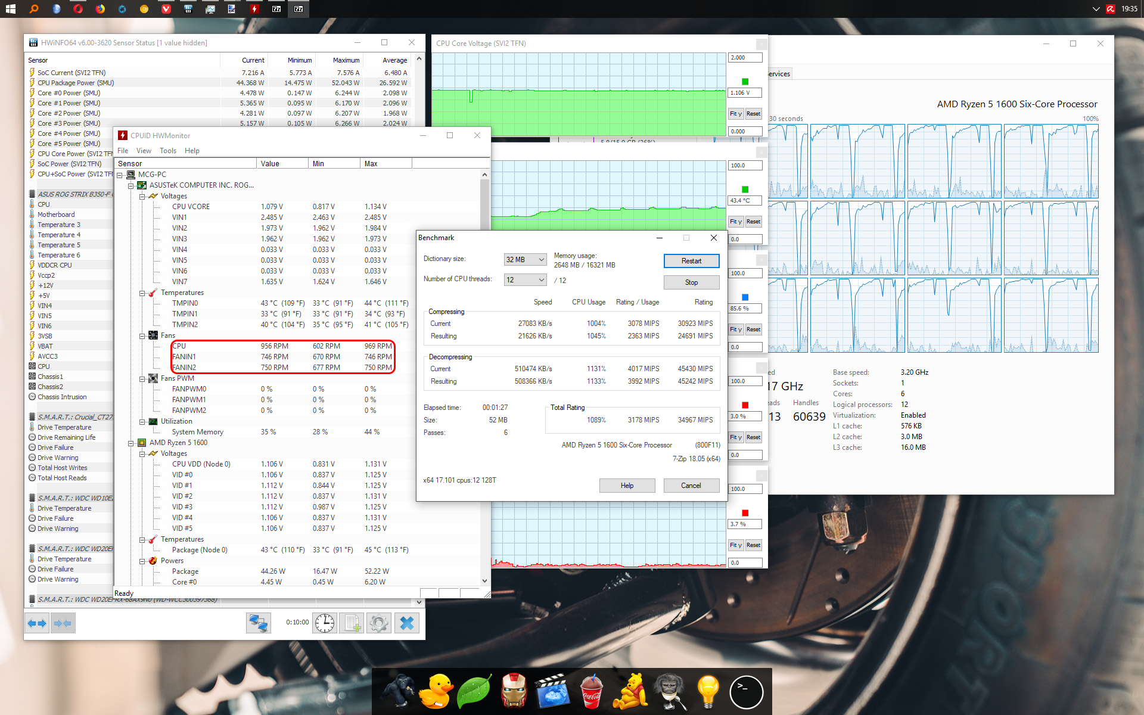Click red color swatch above 3.0 %
The width and height of the screenshot is (1144, 715).
point(745,405)
